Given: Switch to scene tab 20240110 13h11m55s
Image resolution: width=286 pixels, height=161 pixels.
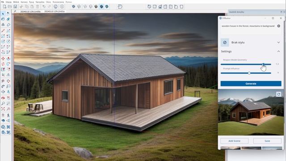Looking at the screenshot, I should pos(30,11).
